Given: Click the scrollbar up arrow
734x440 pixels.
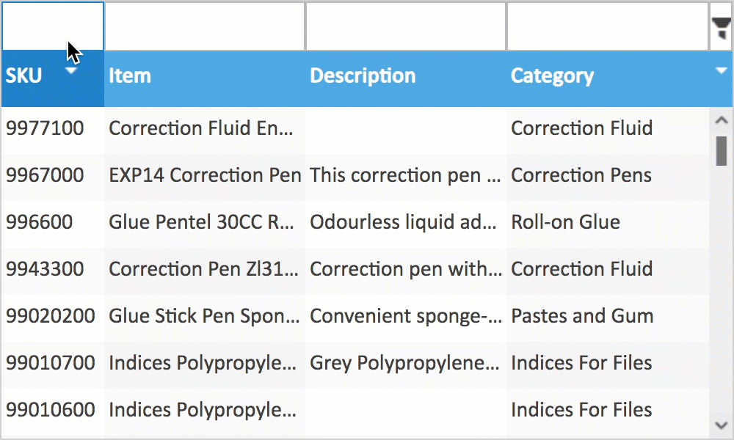Looking at the screenshot, I should [x=721, y=120].
